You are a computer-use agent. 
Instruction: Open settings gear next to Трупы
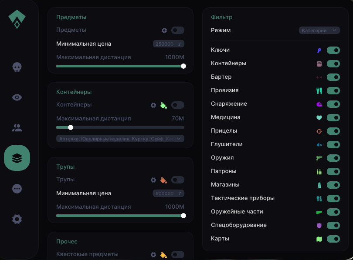(x=153, y=180)
